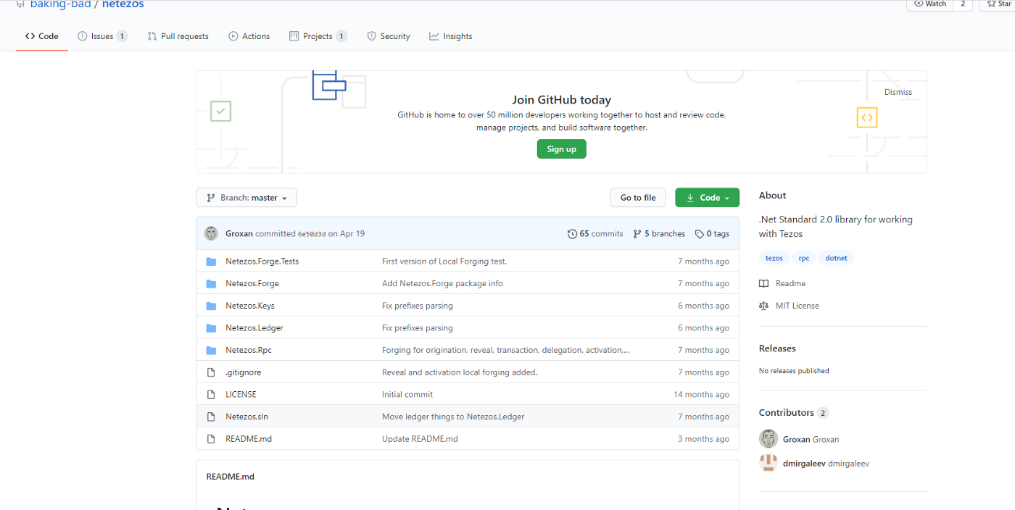Viewport: 1015px width, 510px height.
Task: Open commit 'Update README.md'
Action: pos(420,439)
